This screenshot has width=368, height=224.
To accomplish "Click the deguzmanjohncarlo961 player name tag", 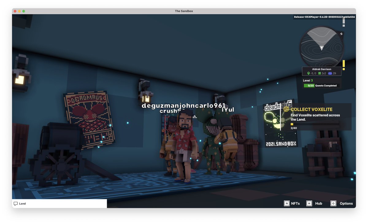I will click(x=184, y=105).
